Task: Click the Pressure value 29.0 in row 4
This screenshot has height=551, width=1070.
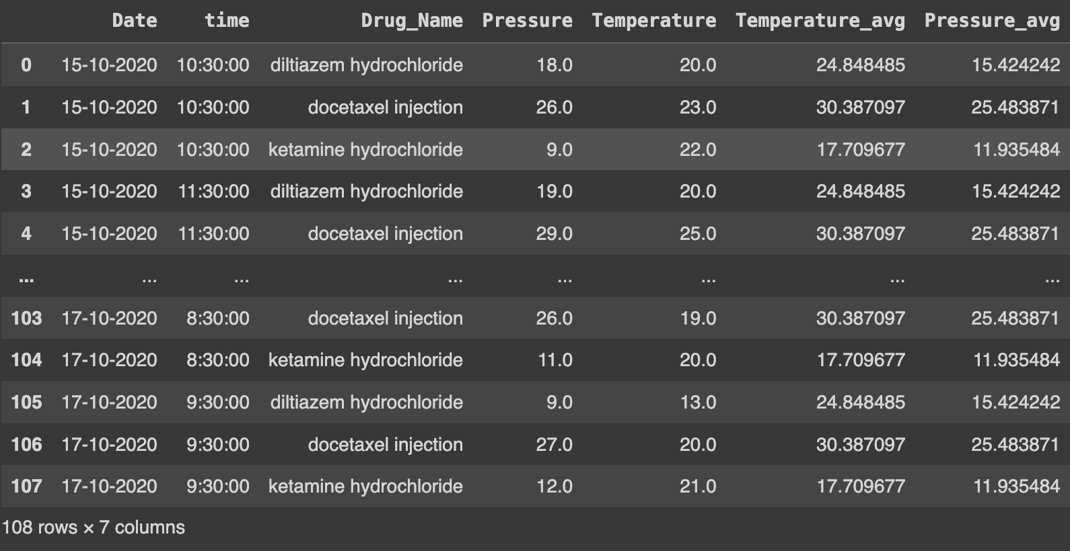Action: click(x=554, y=234)
